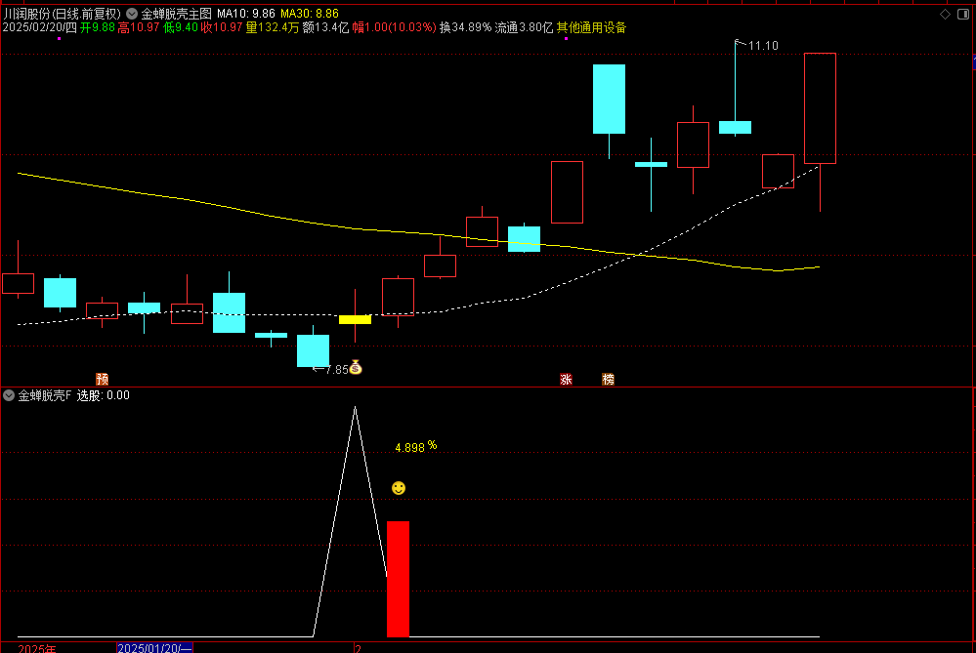Click the yellow smiley face signal icon
Image resolution: width=976 pixels, height=653 pixels.
pyautogui.click(x=398, y=487)
